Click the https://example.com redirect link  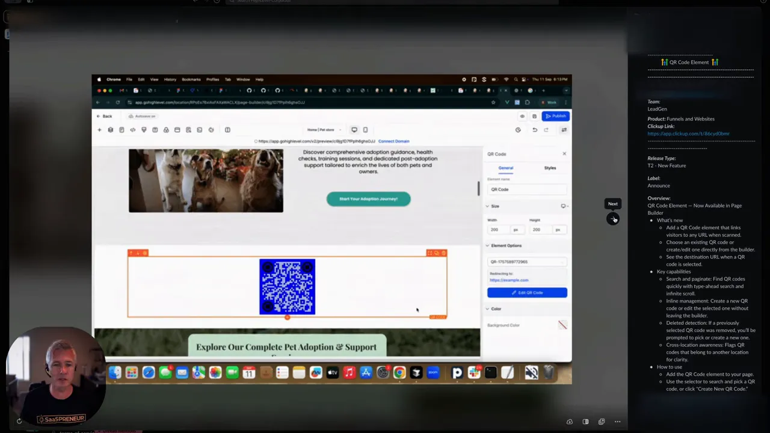(509, 280)
